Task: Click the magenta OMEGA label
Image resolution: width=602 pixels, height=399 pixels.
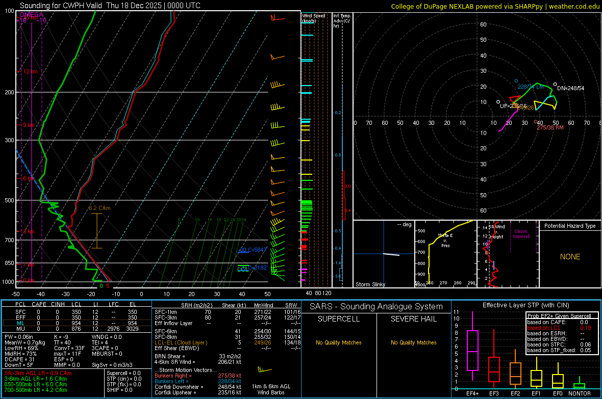Action: (x=32, y=15)
